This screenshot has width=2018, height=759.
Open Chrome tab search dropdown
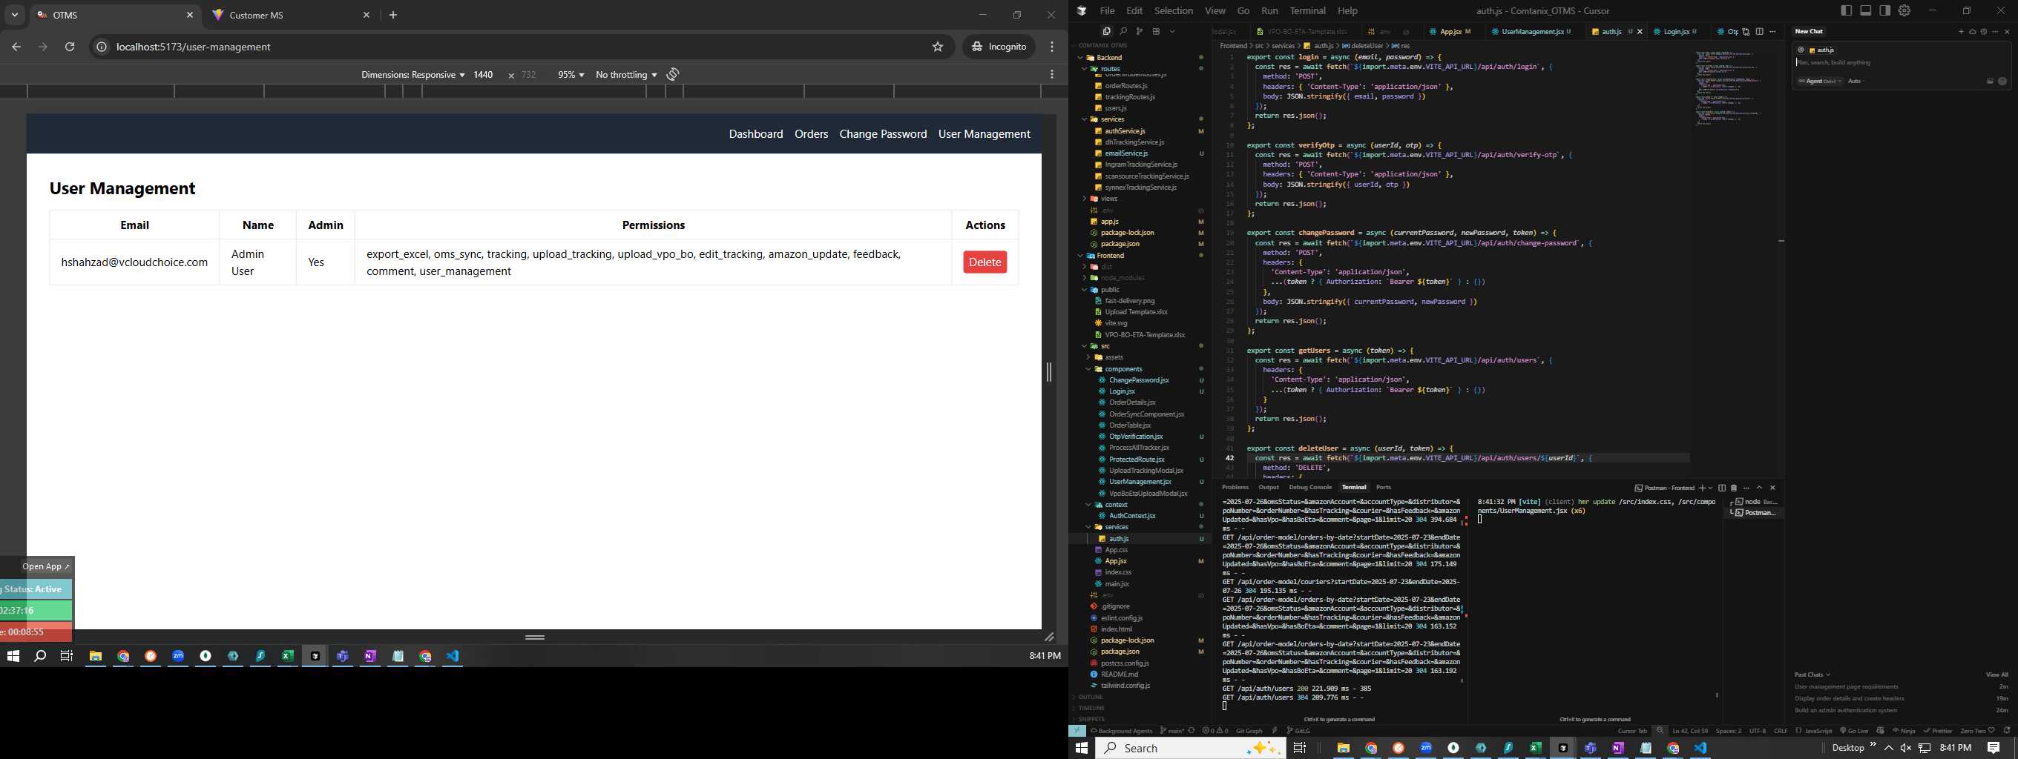coord(15,15)
